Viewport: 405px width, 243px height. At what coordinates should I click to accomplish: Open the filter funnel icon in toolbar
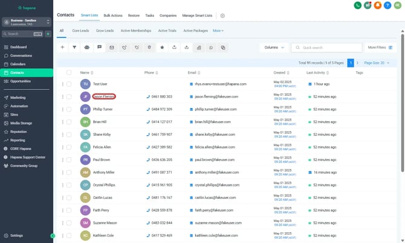[75, 47]
